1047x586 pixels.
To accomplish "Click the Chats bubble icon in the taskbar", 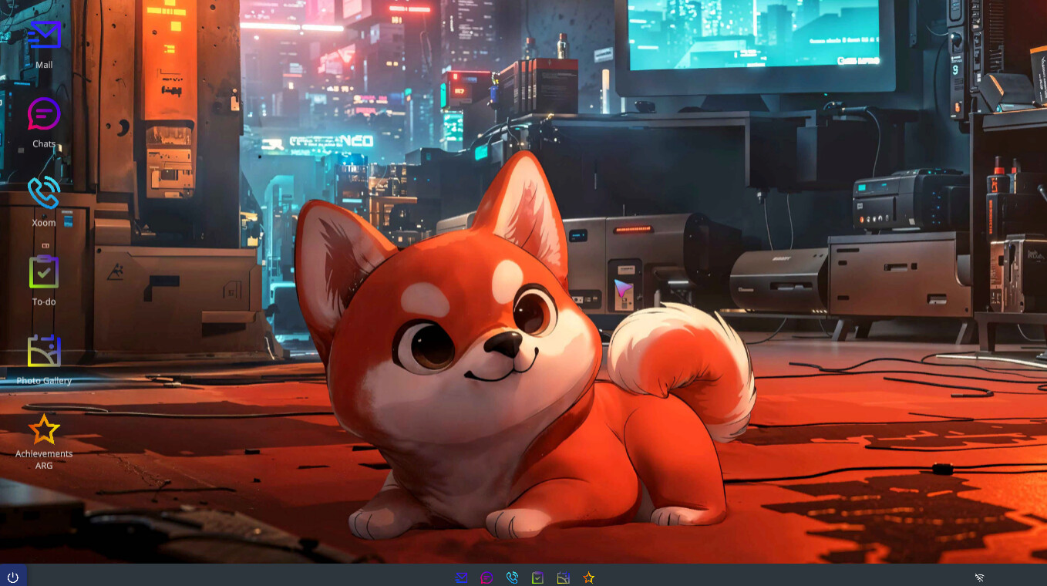I will [486, 578].
